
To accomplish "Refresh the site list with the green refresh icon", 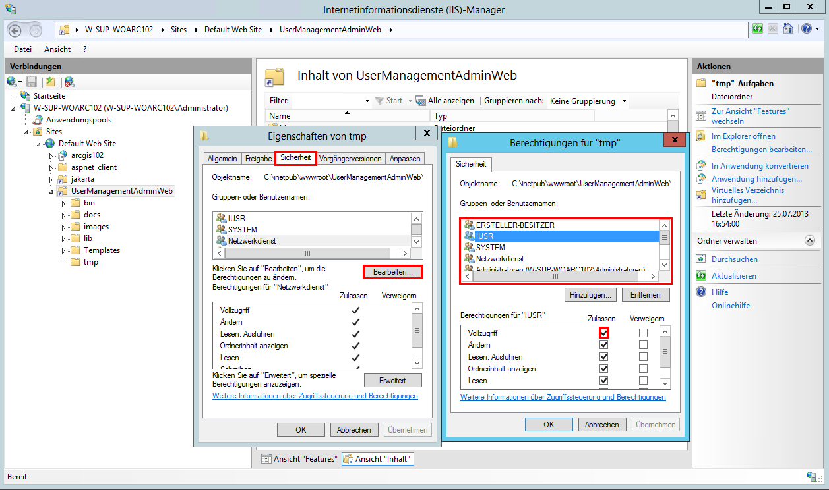I will 758,28.
